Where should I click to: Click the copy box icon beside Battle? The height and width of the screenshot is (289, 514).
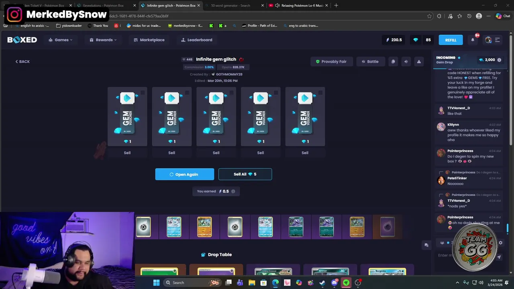(x=393, y=61)
